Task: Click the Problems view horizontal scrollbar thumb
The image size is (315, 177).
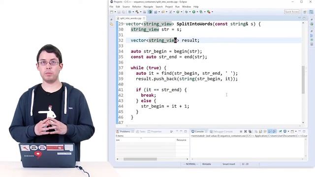Action: pyautogui.click(x=140, y=159)
